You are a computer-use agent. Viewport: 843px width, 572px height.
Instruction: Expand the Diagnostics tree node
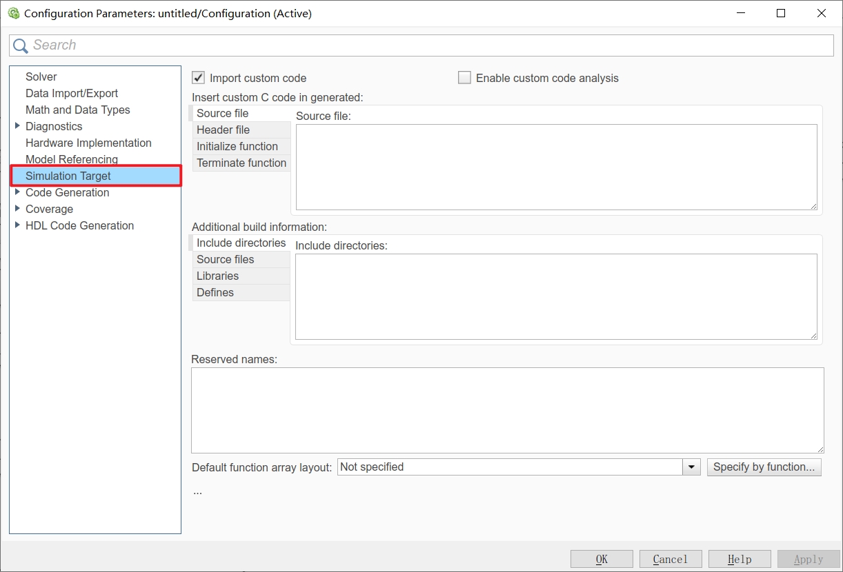(17, 126)
